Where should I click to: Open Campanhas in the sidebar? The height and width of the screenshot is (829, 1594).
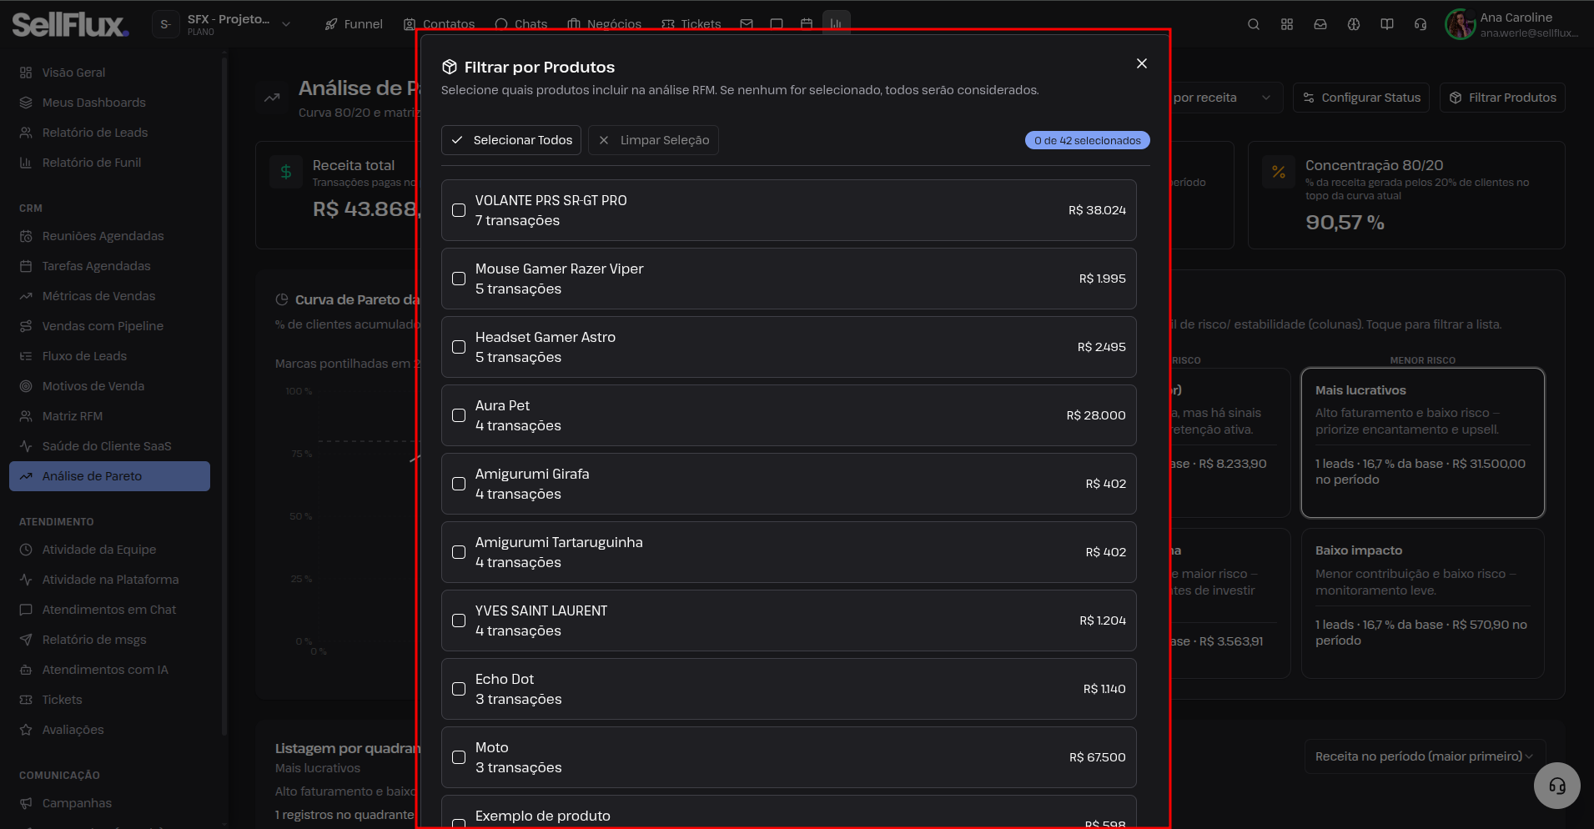(109, 803)
